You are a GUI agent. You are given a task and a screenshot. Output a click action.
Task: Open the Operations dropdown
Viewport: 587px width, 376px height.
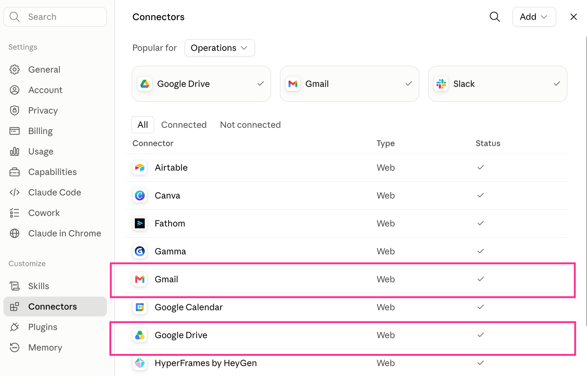(219, 48)
